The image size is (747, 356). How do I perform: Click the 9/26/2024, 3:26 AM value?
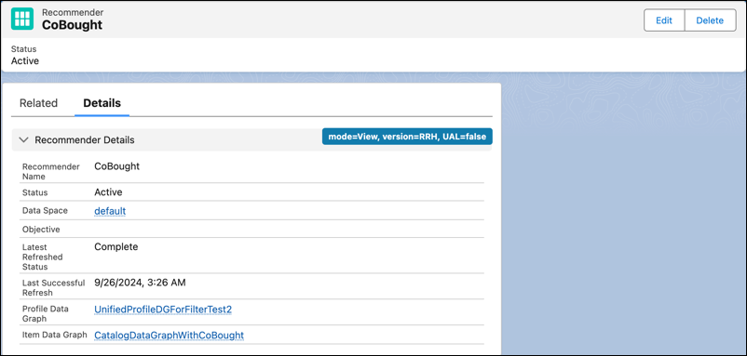tap(140, 283)
